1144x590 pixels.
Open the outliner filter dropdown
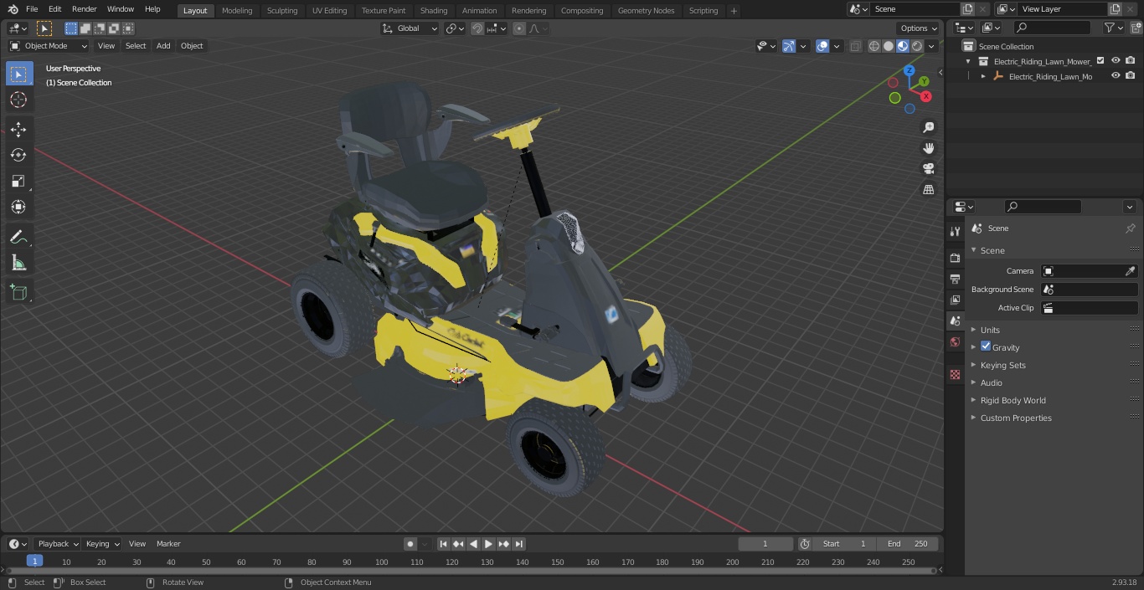pos(1114,28)
